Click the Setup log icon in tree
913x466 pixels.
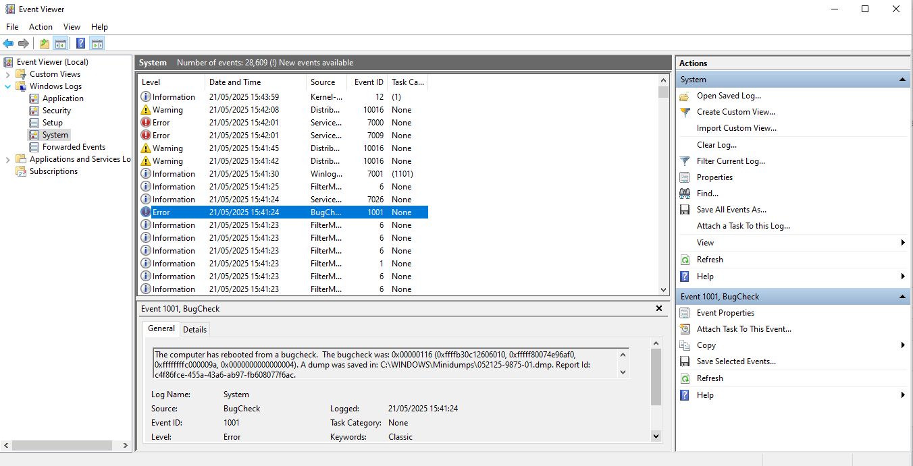coord(34,123)
